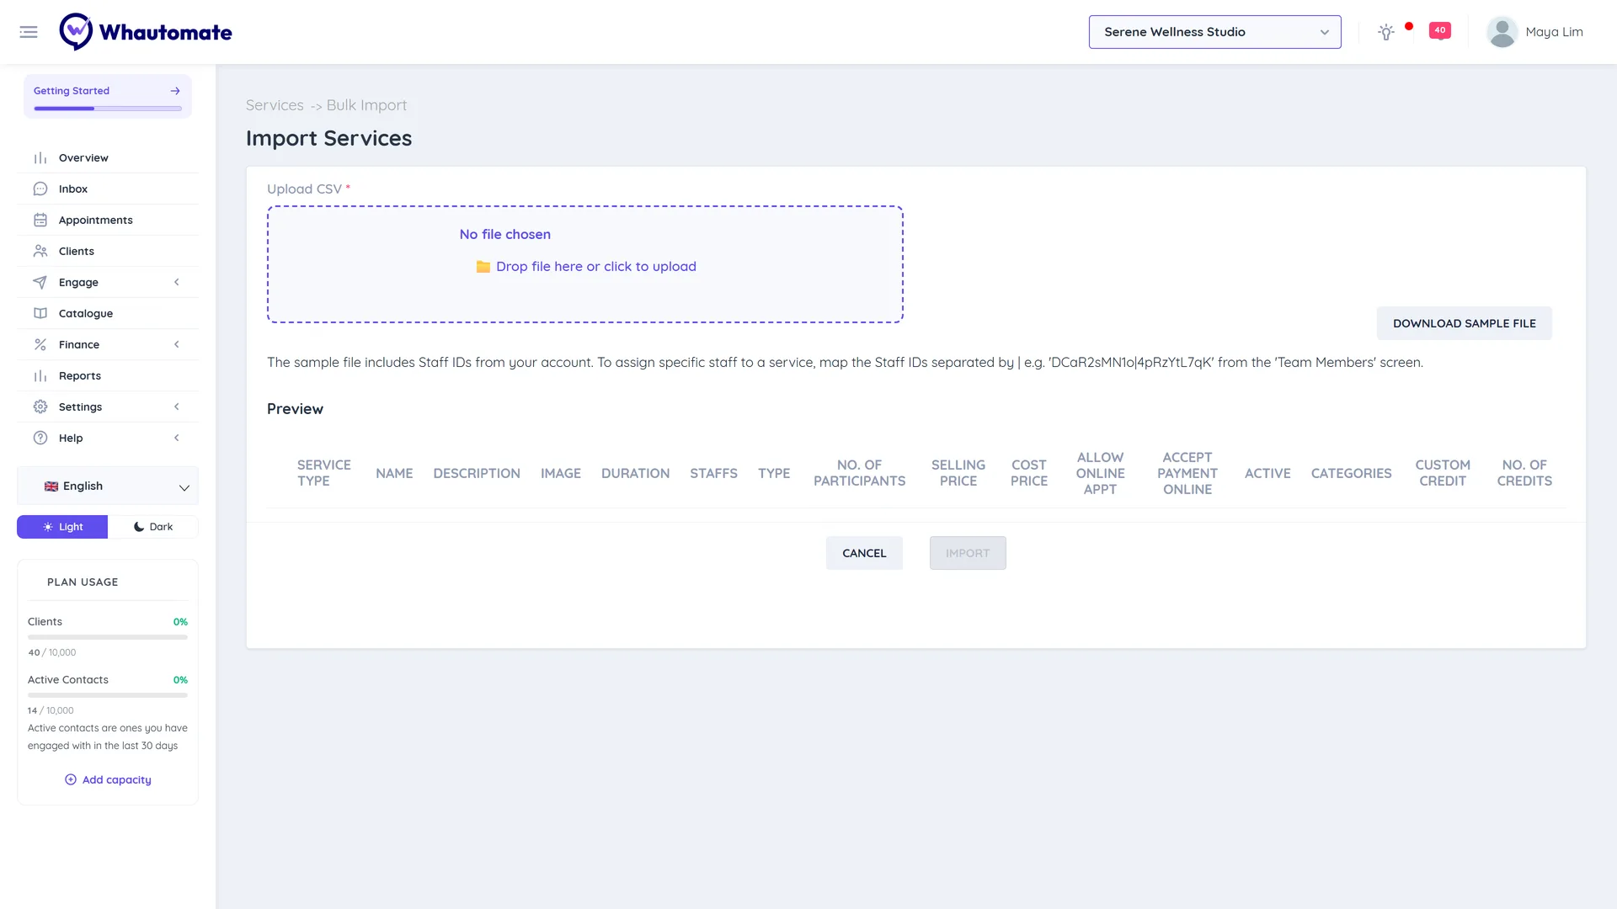Click the Engage paper plane icon
1617x909 pixels.
click(40, 283)
